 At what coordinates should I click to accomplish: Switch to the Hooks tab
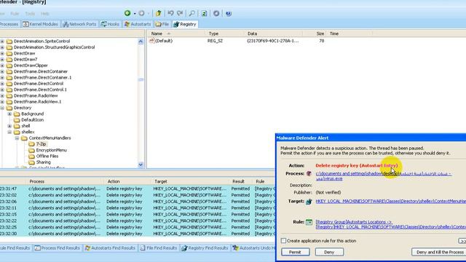(x=110, y=24)
